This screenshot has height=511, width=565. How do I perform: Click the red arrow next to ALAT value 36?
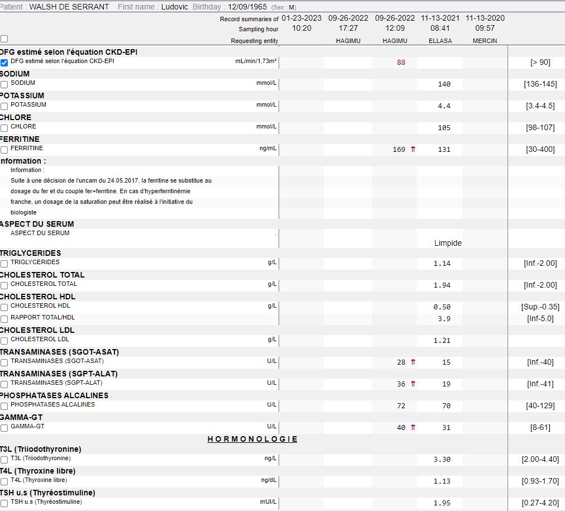[x=413, y=384]
